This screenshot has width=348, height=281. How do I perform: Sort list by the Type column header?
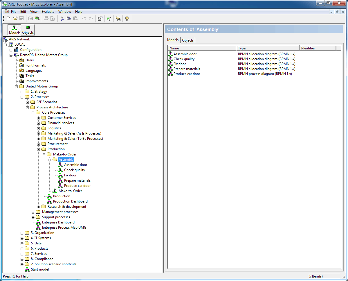(x=268, y=48)
